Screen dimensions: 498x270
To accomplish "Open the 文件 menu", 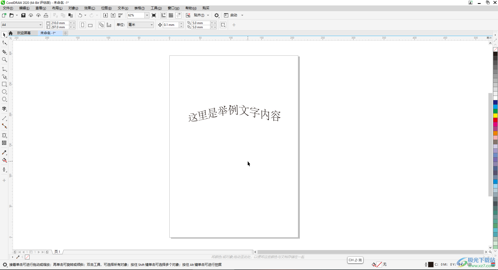I will [x=8, y=8].
